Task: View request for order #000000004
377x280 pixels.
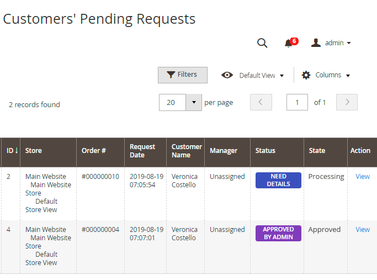Action: (x=363, y=230)
